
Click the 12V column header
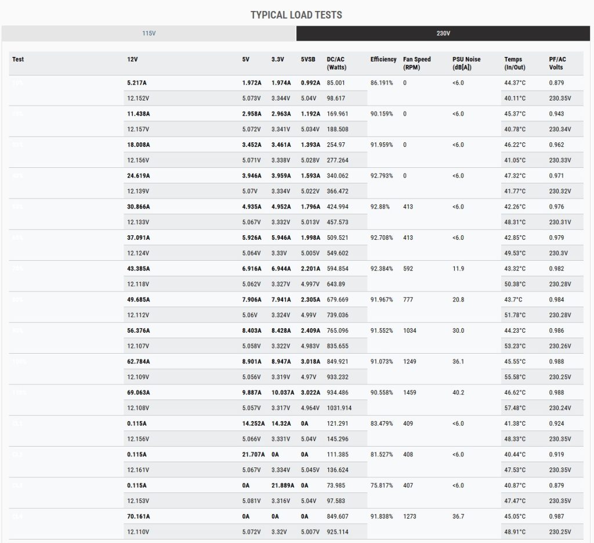point(133,59)
